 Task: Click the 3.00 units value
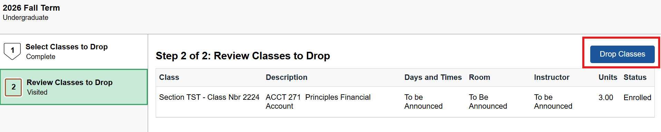click(x=606, y=97)
